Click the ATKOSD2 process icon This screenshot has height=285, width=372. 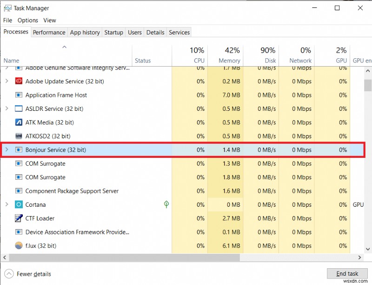click(x=19, y=136)
